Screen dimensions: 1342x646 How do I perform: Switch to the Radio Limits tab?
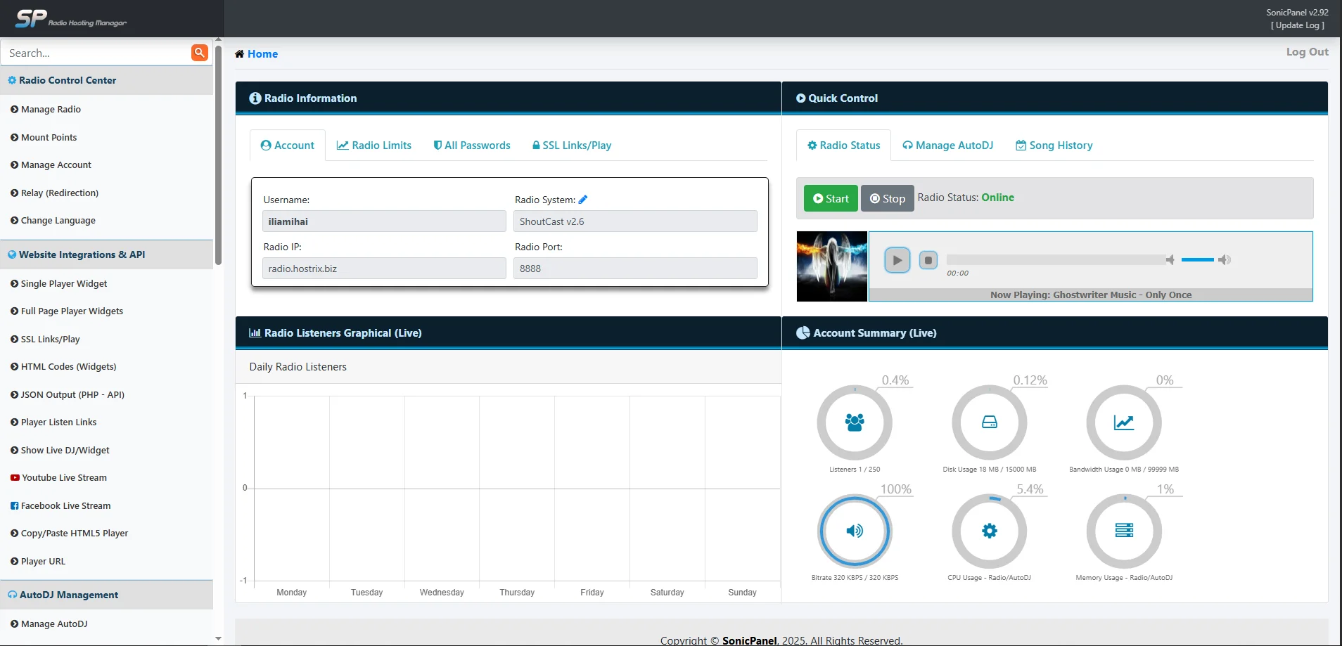(374, 146)
